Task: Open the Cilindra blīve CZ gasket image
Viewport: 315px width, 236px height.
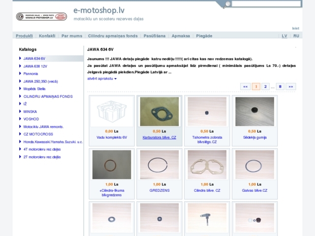Action: [x=207, y=164]
